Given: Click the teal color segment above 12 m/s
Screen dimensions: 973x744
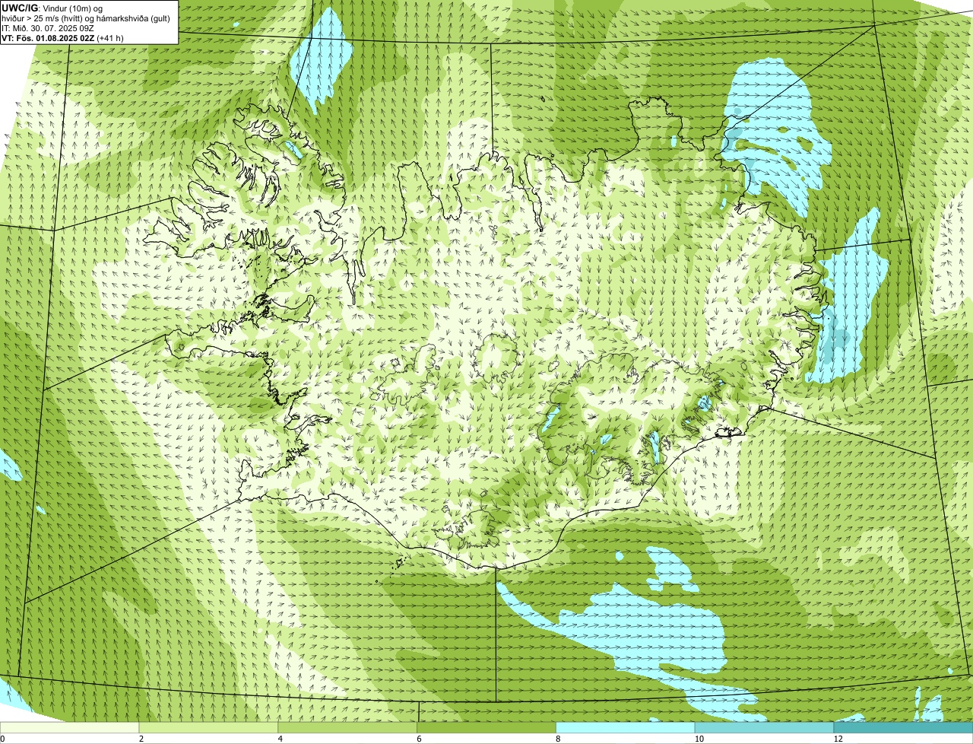Looking at the screenshot, I should click(903, 727).
